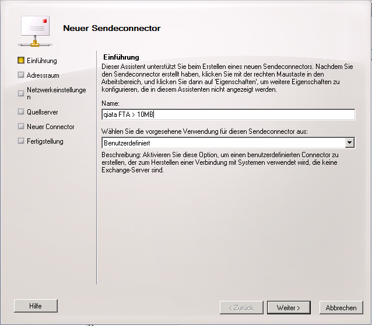Select the Quellserver step indicator square
This screenshot has width=372, height=326.
(x=21, y=112)
